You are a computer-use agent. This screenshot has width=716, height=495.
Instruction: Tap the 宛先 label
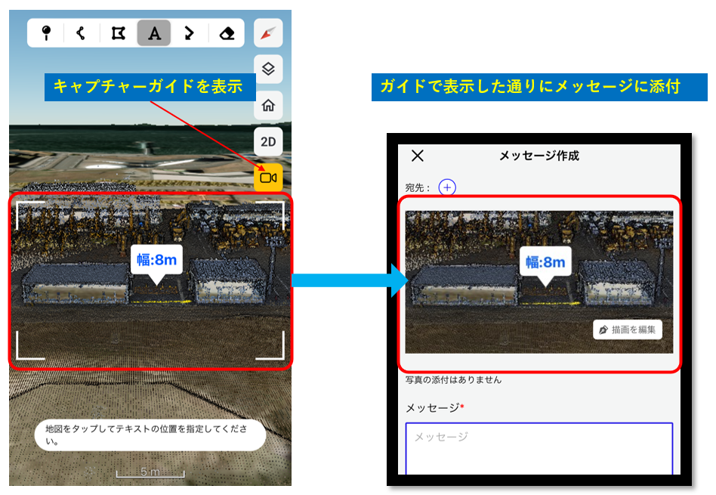pyautogui.click(x=417, y=188)
